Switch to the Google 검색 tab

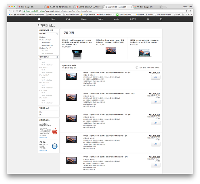[147, 7]
